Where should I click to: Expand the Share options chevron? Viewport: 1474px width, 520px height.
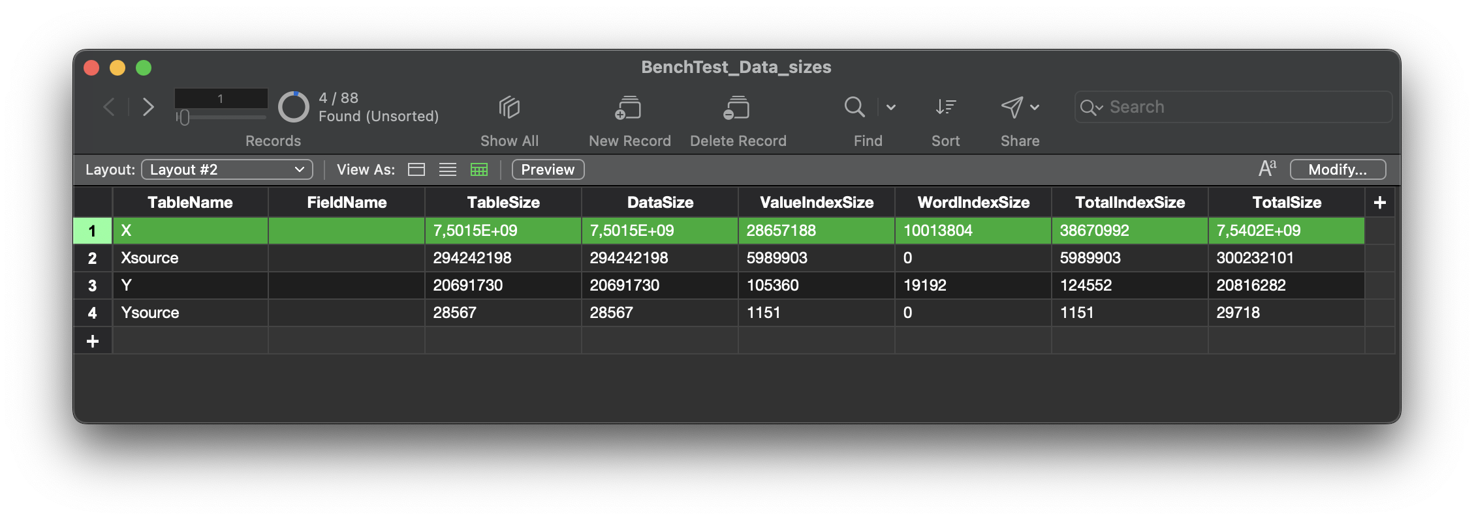(1035, 107)
